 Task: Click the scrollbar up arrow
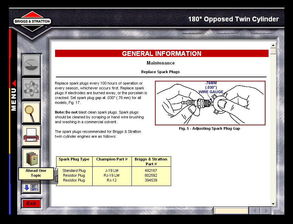[x=273, y=45]
